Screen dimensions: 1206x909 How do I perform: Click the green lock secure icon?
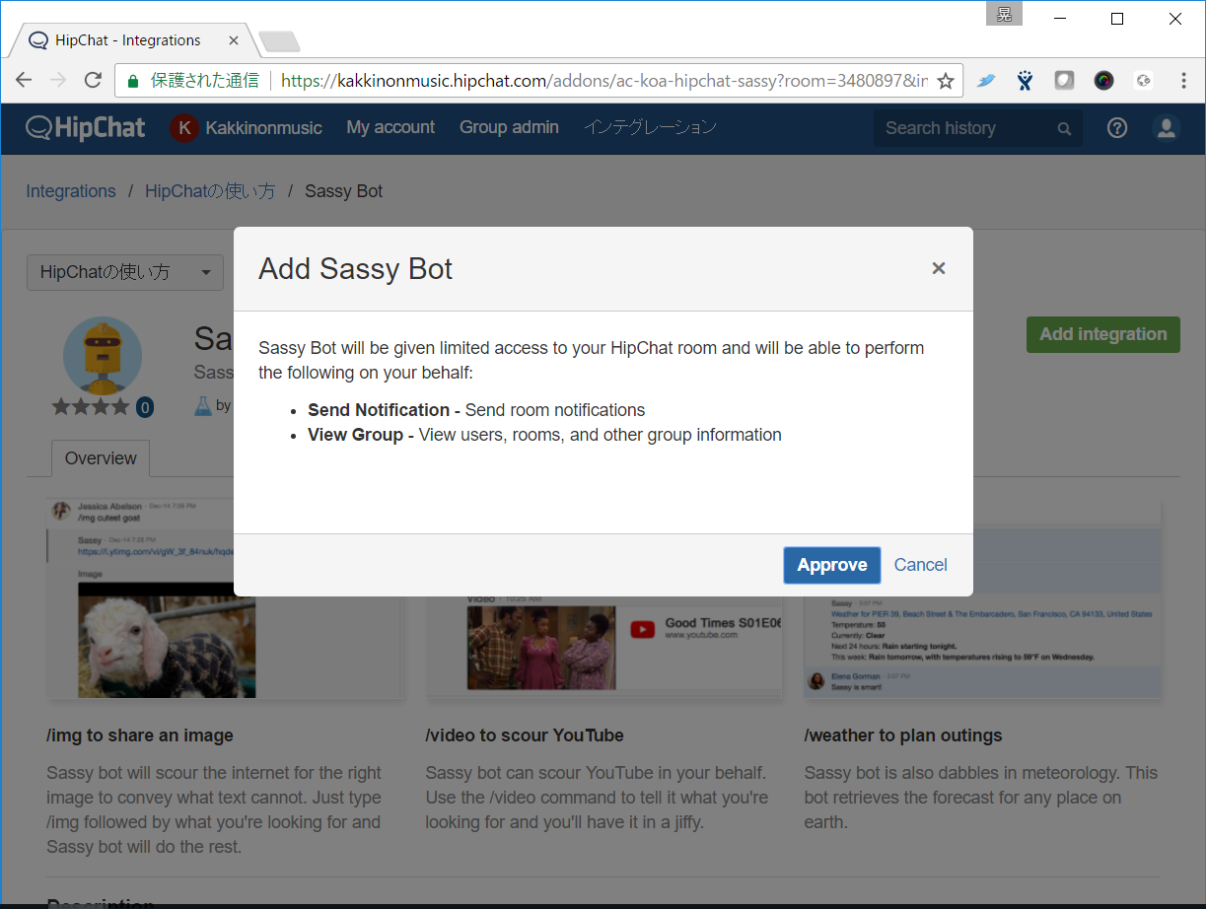pos(133,81)
